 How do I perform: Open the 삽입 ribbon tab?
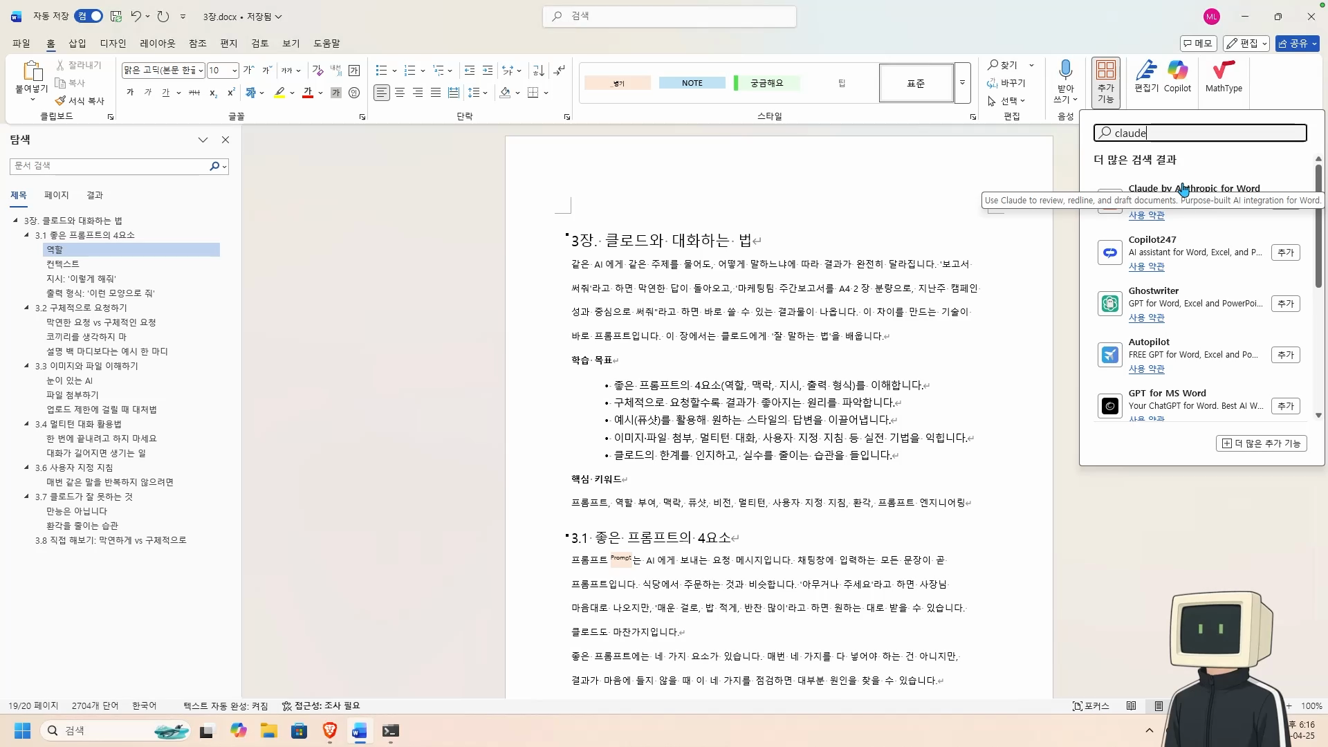pos(77,43)
